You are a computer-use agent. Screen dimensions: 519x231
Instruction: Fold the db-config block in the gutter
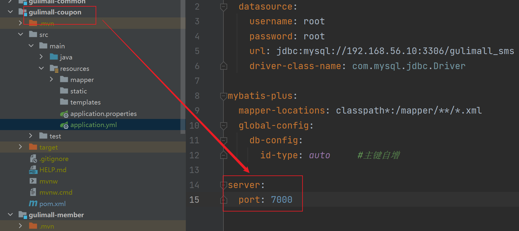223,140
